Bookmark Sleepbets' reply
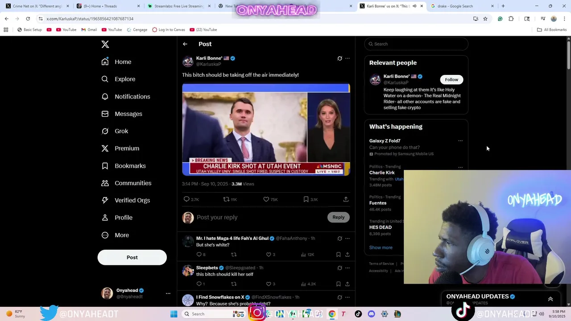 click(339, 284)
